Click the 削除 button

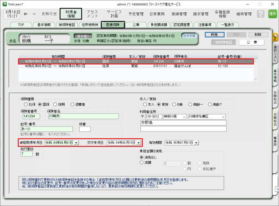click(x=258, y=35)
